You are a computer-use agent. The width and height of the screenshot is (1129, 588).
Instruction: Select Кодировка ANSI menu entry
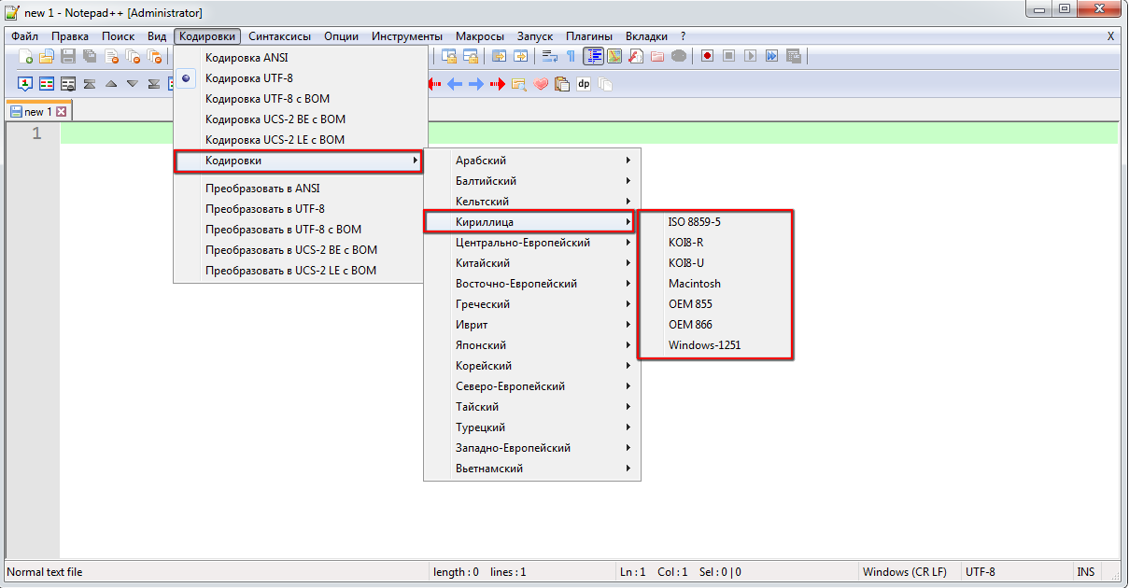pos(301,58)
